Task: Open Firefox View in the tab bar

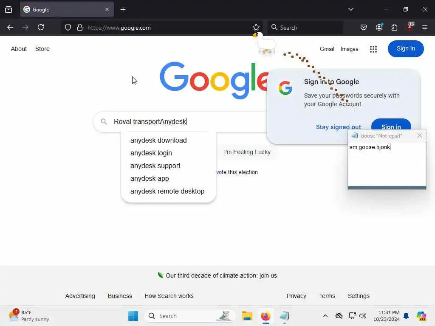Action: tap(8, 10)
